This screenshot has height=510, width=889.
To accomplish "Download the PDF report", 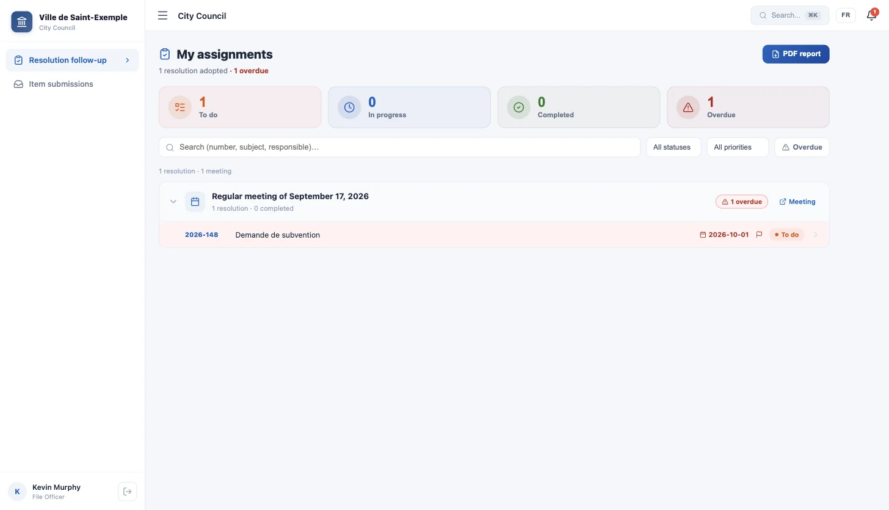I will click(x=796, y=54).
